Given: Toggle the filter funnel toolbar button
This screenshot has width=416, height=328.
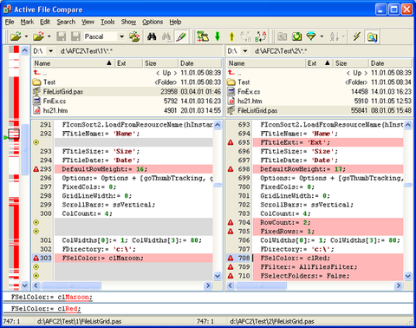Looking at the screenshot, I should tap(311, 36).
